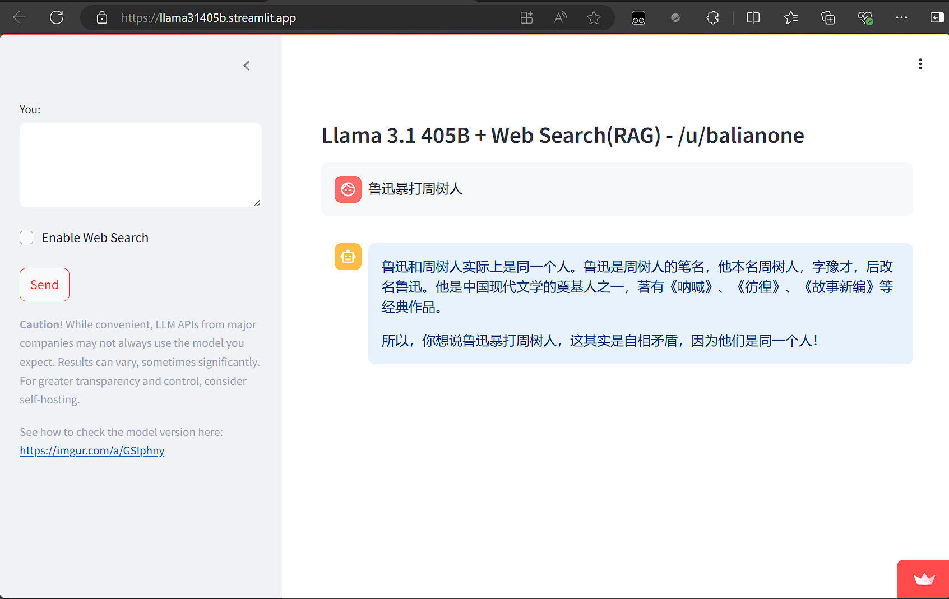949x599 pixels.
Task: Open the collections icon in toolbar
Action: point(828,18)
